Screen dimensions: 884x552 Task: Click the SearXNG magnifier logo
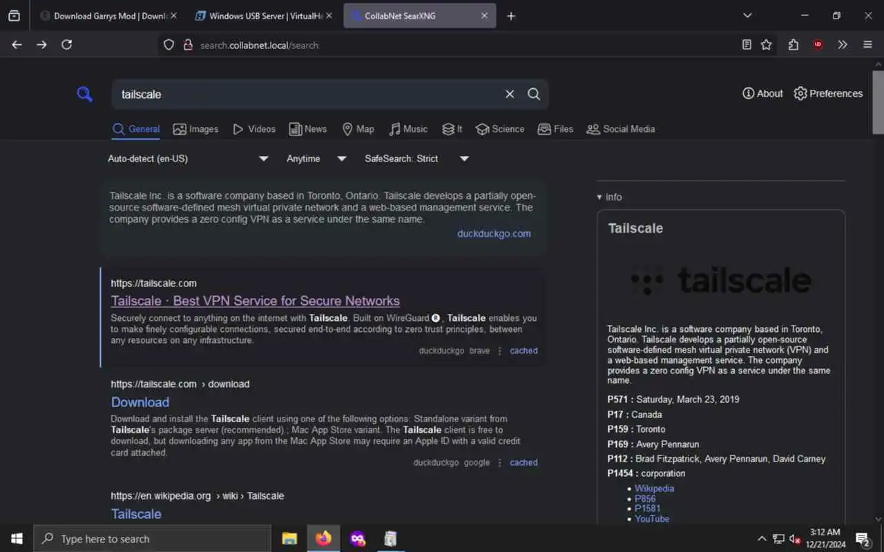coord(84,95)
